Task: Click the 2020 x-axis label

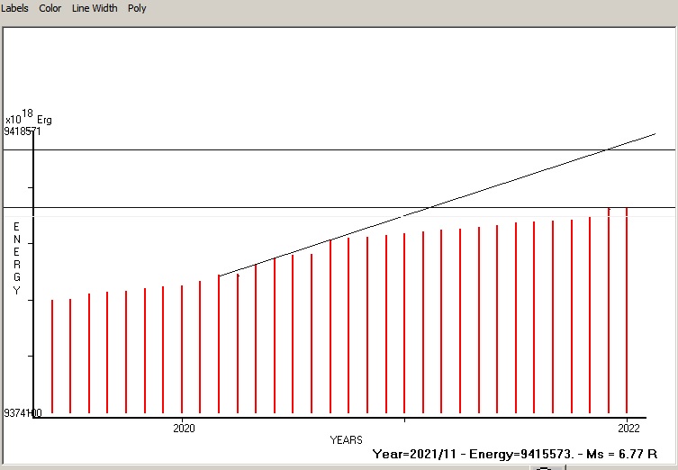Action: point(183,428)
